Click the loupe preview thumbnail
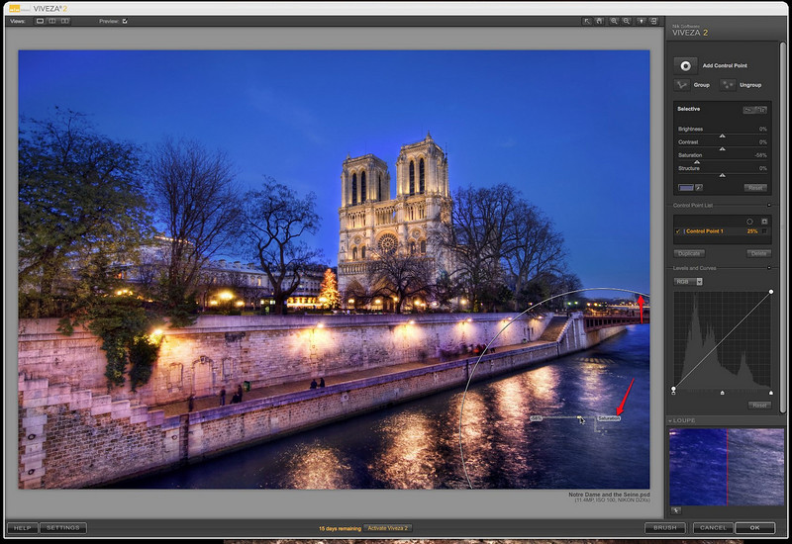This screenshot has width=792, height=544. 727,467
